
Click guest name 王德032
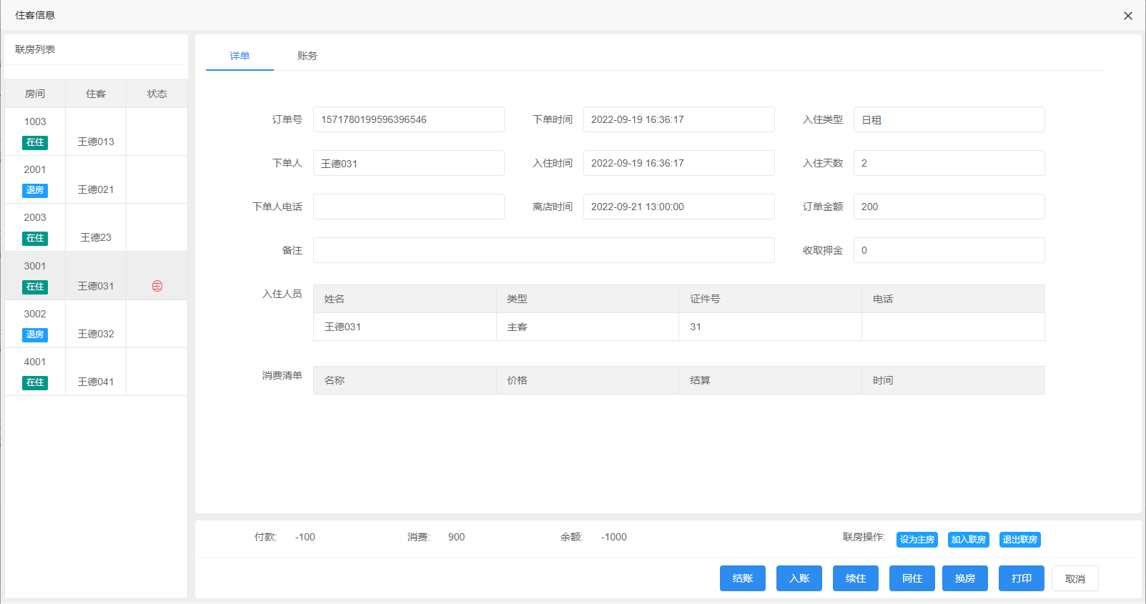click(96, 334)
